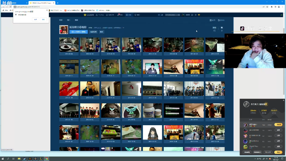Open the home page nav item with house icon
Screen dimensions: 286x161
pyautogui.click(x=110, y=15)
